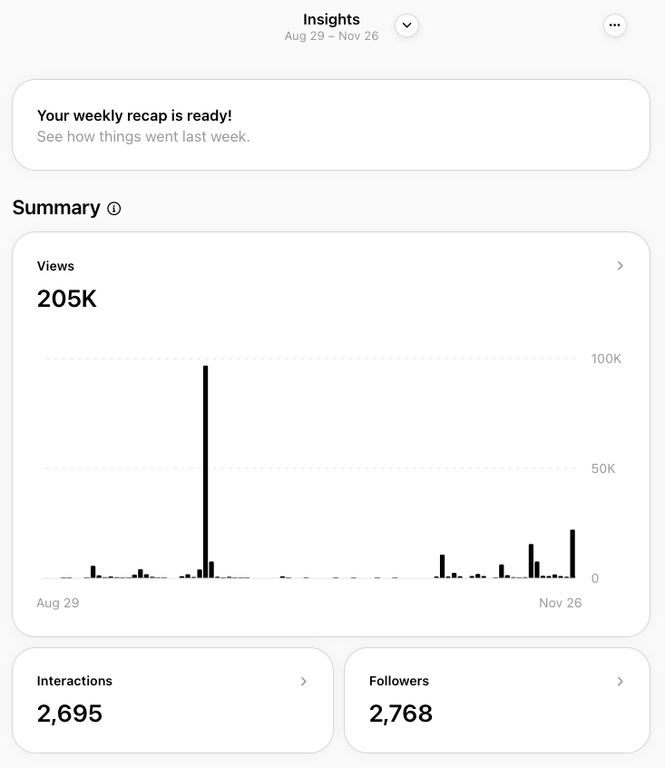Open Followers details using its chevron

coord(621,681)
